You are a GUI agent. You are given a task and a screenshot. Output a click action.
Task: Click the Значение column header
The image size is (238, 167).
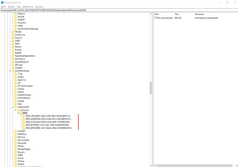point(199,14)
